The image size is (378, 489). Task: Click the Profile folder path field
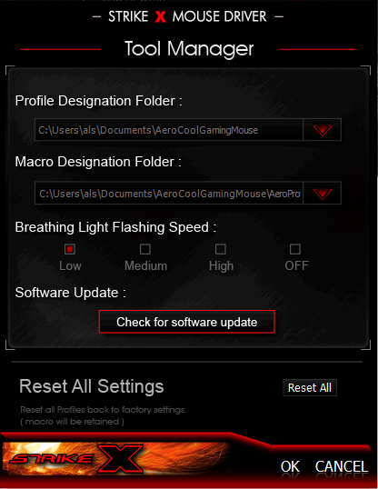point(169,130)
